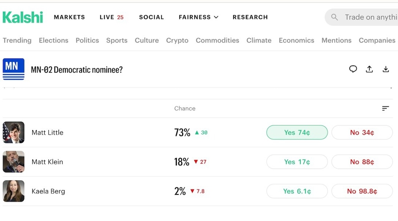Open the Markets menu
Screen dimensions: 398x221
click(x=69, y=17)
